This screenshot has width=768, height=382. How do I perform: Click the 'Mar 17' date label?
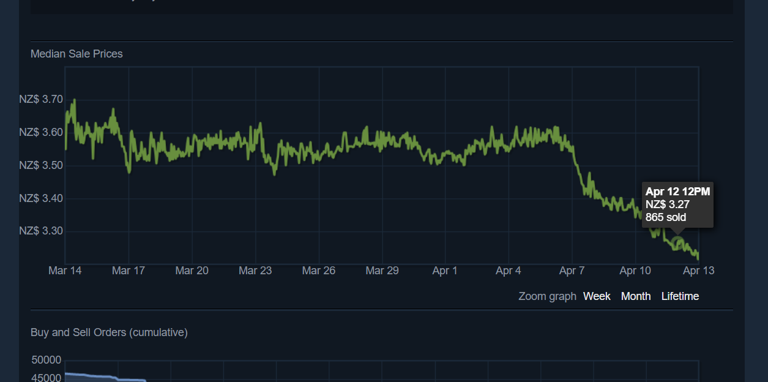(129, 271)
